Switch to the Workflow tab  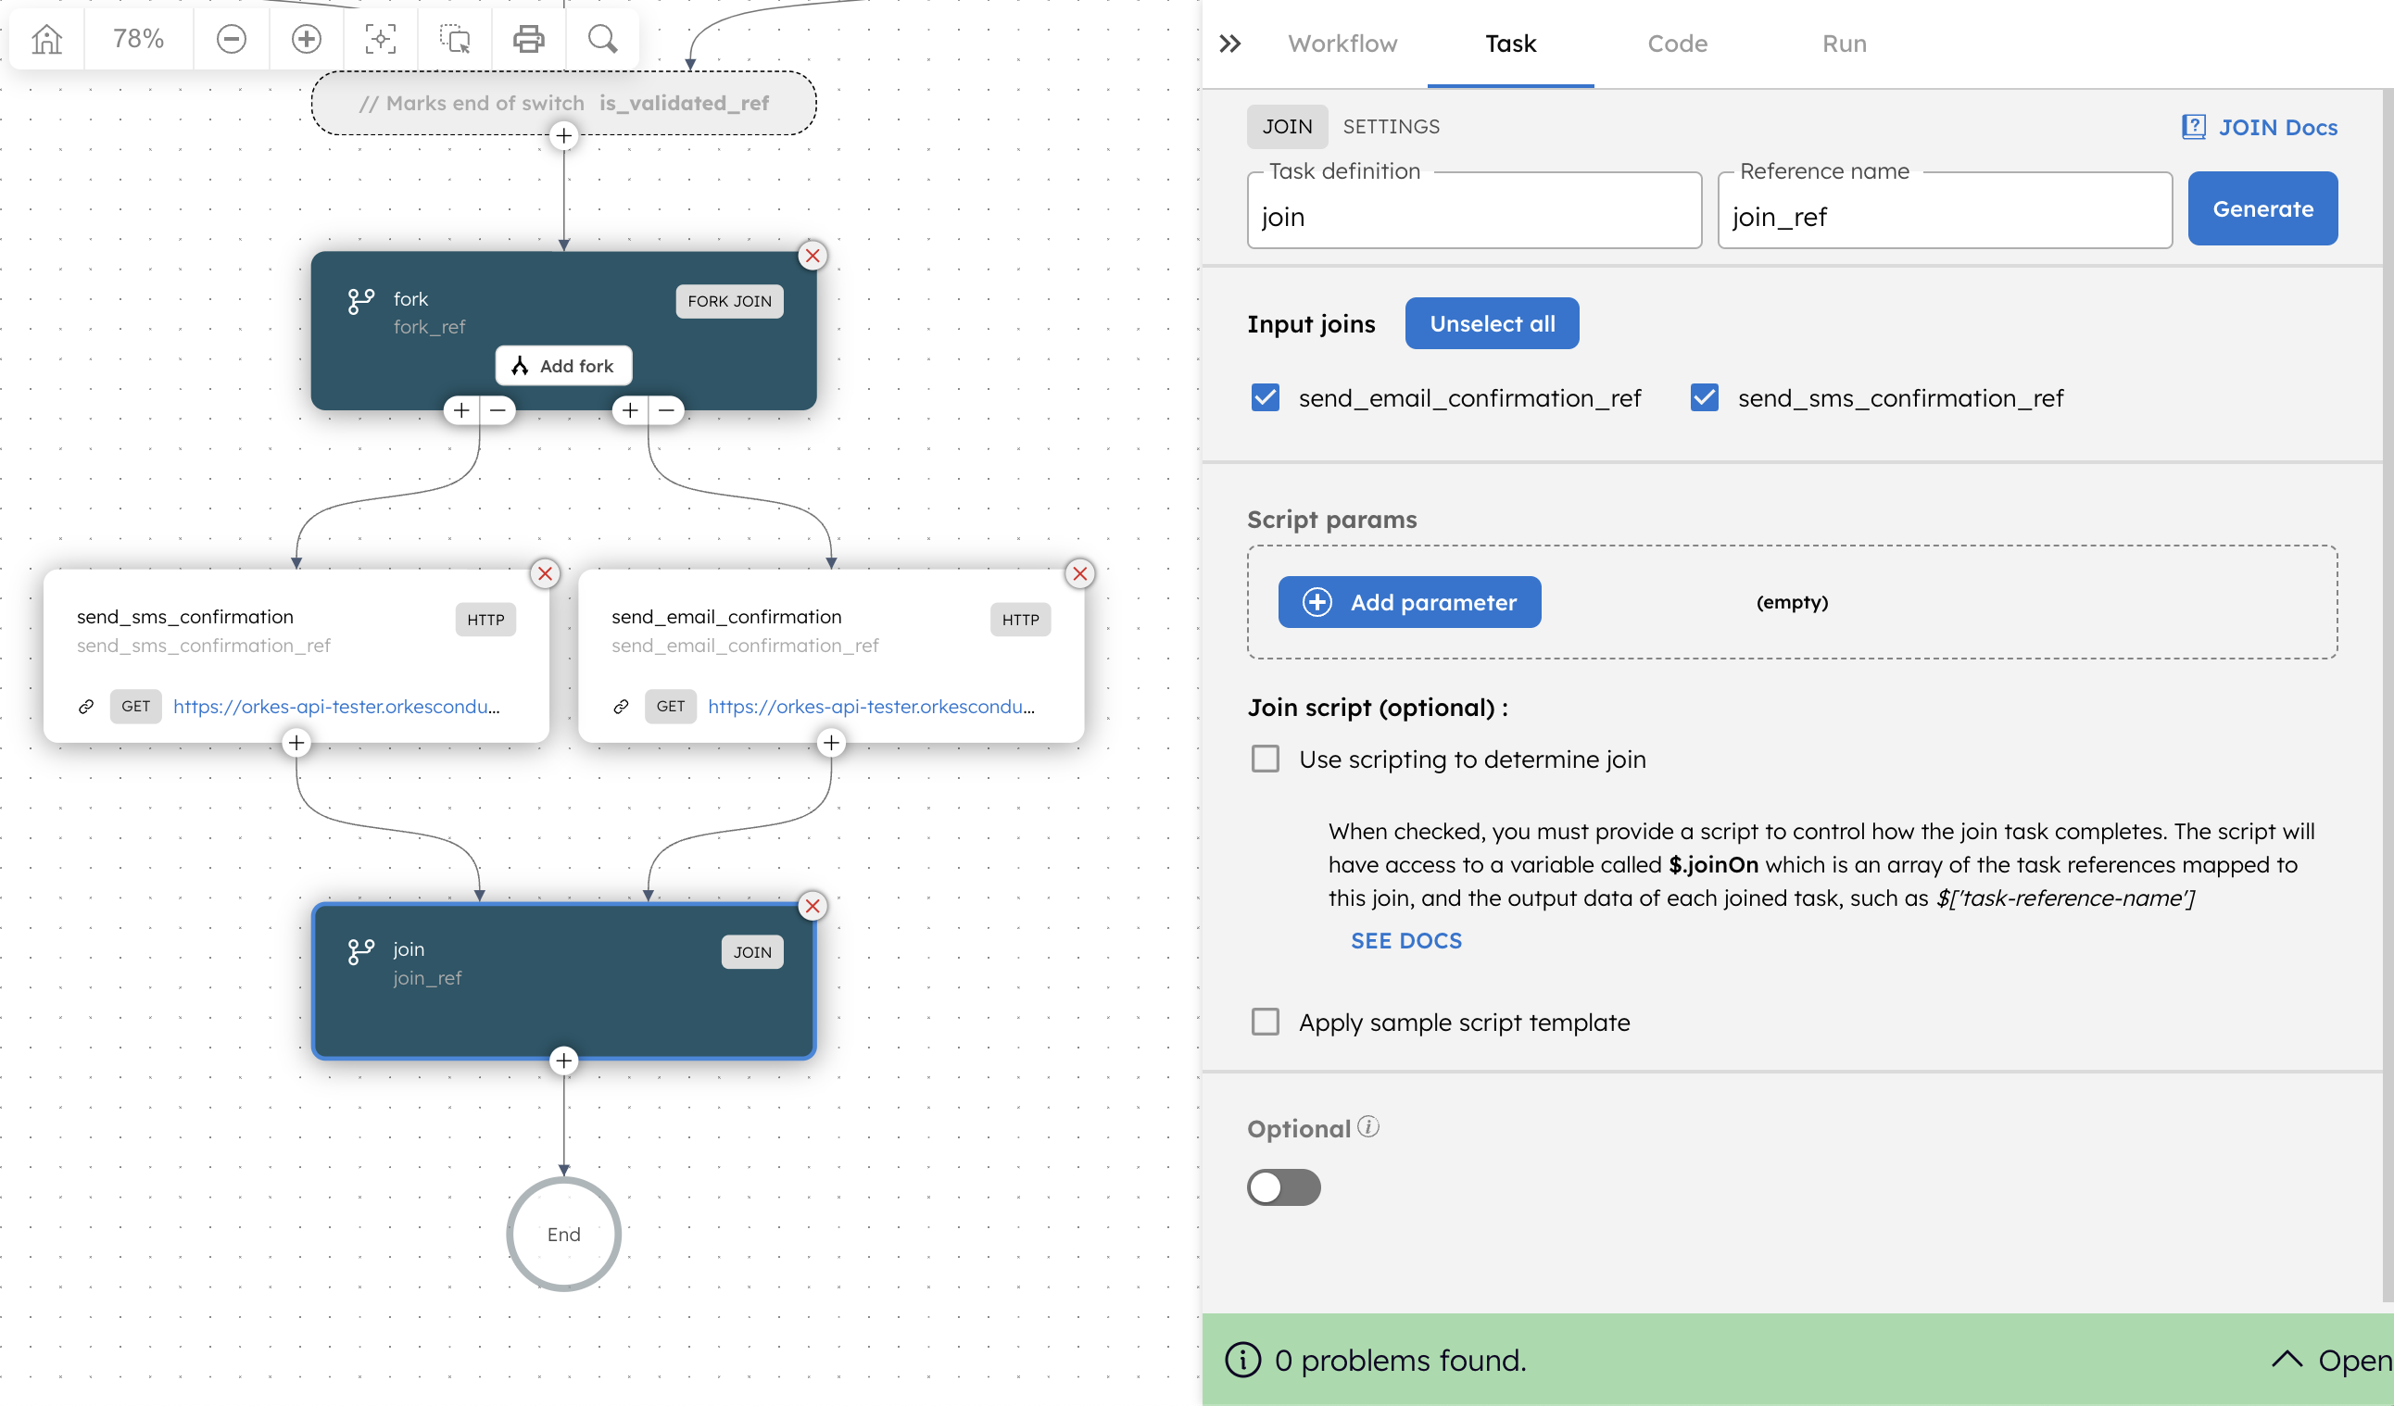1342,44
